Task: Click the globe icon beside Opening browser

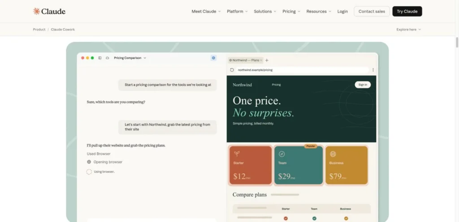Action: tap(89, 162)
